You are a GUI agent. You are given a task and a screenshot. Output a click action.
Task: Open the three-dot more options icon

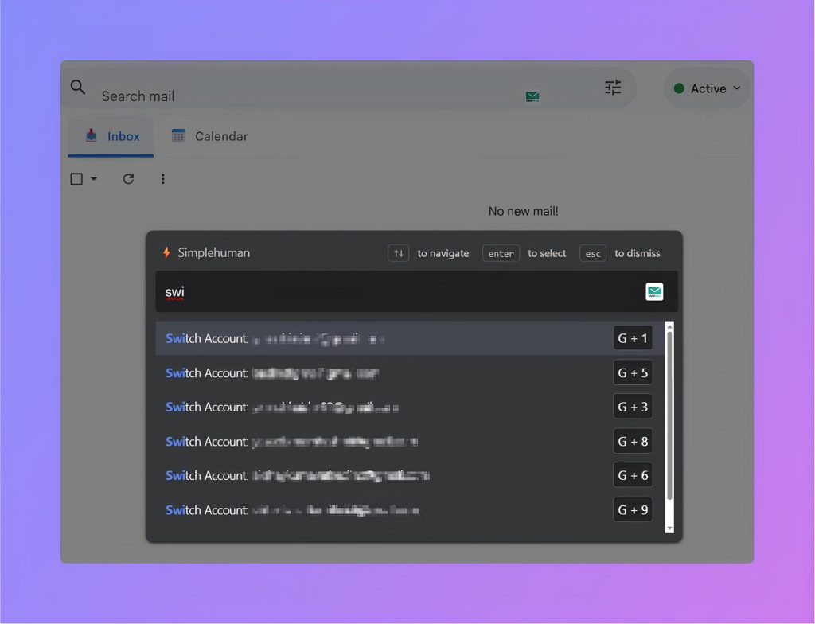[x=163, y=179]
